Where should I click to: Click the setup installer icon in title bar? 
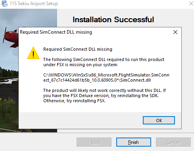(x=4, y=4)
